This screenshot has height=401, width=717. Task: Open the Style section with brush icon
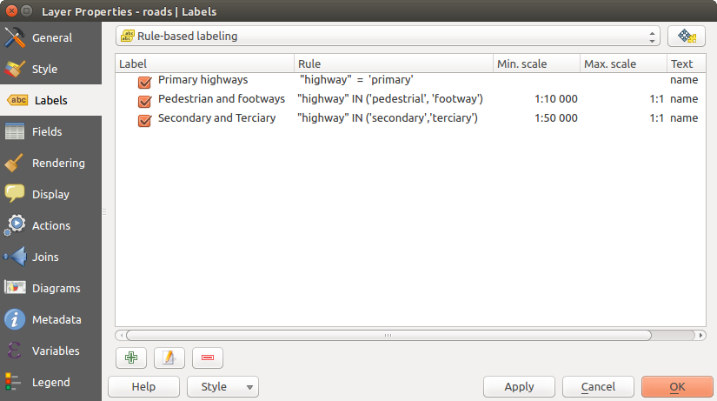pyautogui.click(x=43, y=70)
